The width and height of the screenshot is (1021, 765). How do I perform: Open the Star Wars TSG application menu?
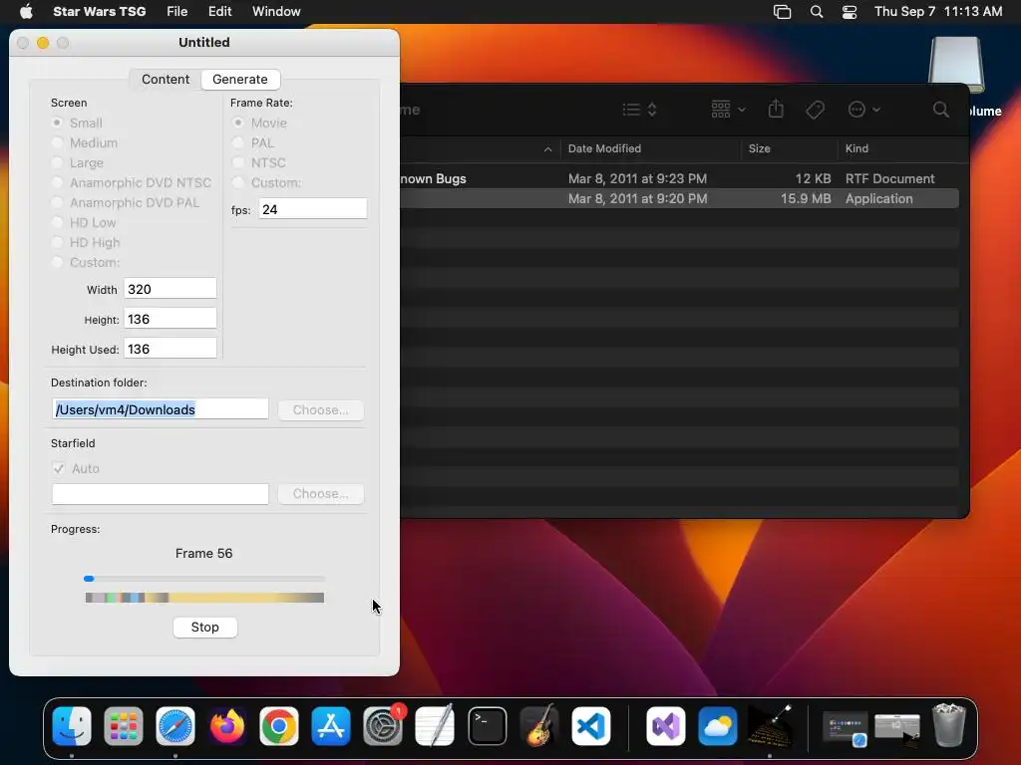(x=99, y=12)
